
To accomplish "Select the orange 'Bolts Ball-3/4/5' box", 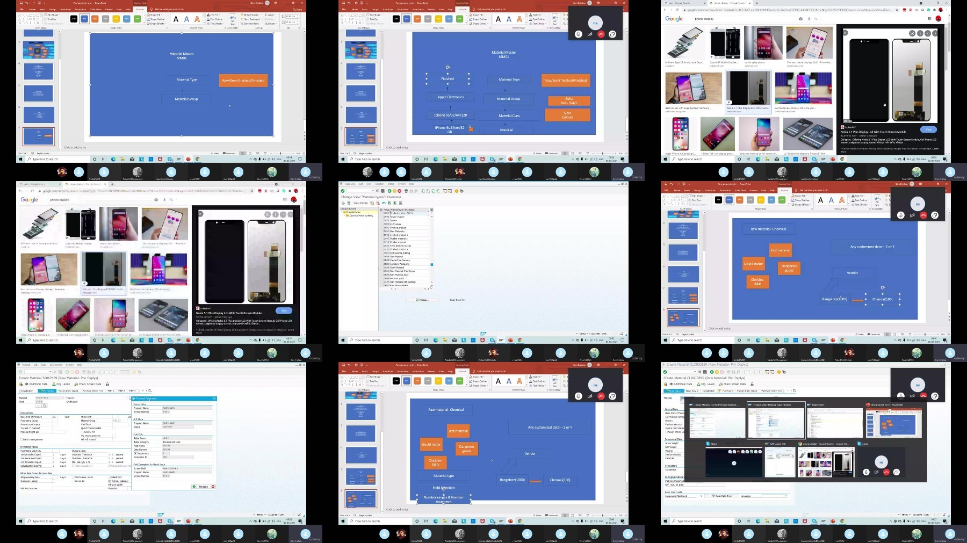I will point(569,101).
